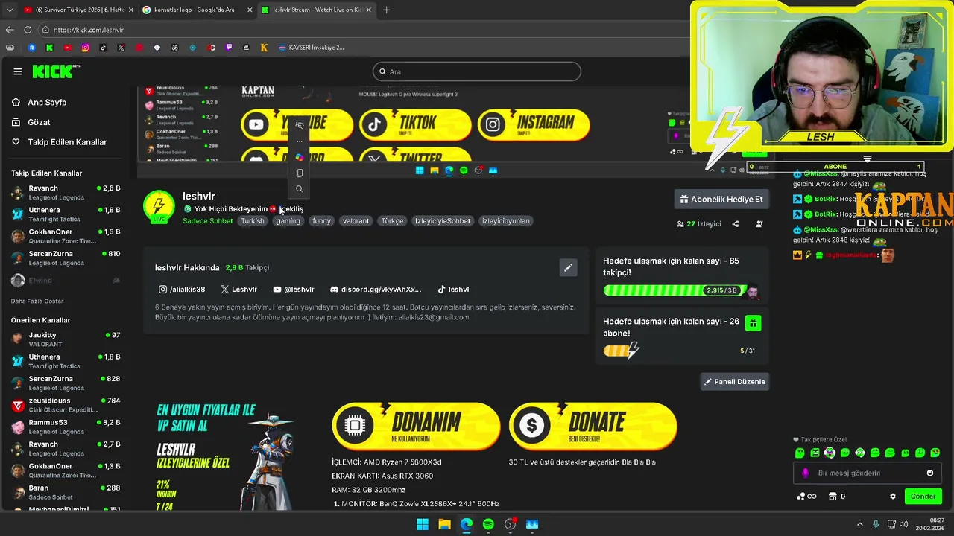The height and width of the screenshot is (536, 954).
Task: Open the Kick hamburger sidebar menu
Action: point(18,71)
